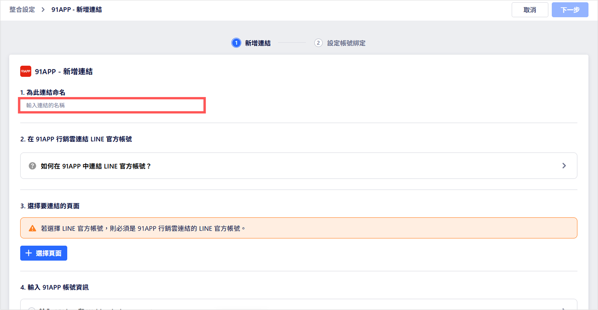Click the warning text 若選擇 LINE 官方帳號
The height and width of the screenshot is (310, 598).
[x=143, y=228]
